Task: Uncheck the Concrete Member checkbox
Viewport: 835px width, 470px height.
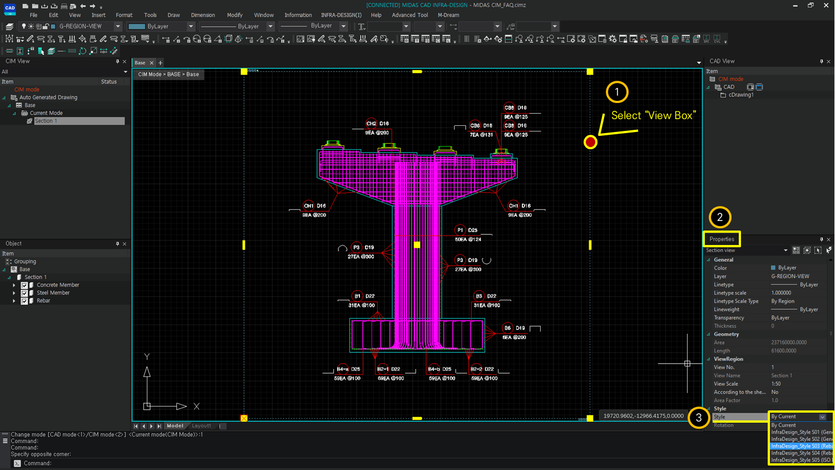Action: click(x=24, y=285)
